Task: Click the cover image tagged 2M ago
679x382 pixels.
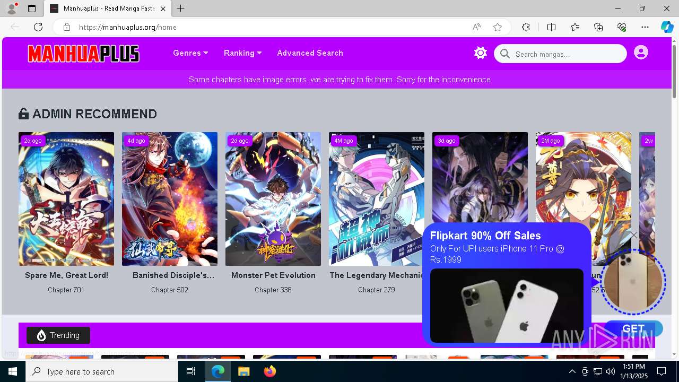Action: click(x=584, y=178)
